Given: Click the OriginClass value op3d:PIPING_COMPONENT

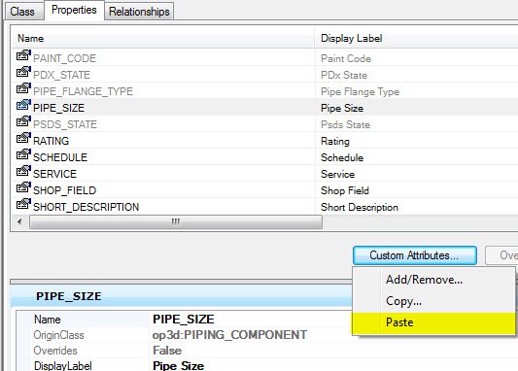Looking at the screenshot, I should [x=229, y=335].
